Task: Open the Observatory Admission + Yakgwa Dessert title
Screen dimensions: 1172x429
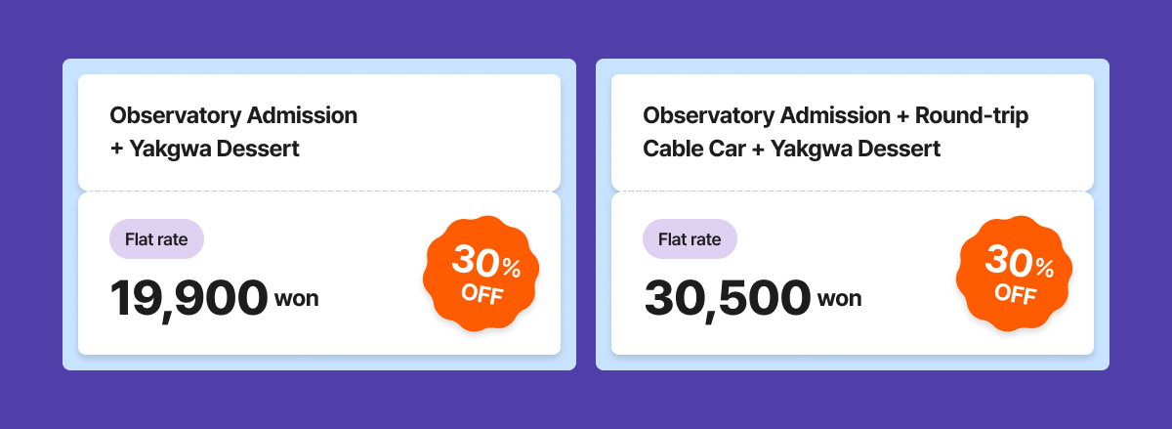Action: click(233, 115)
